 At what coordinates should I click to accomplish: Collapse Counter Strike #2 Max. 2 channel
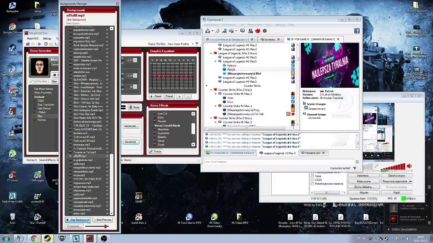(215, 106)
